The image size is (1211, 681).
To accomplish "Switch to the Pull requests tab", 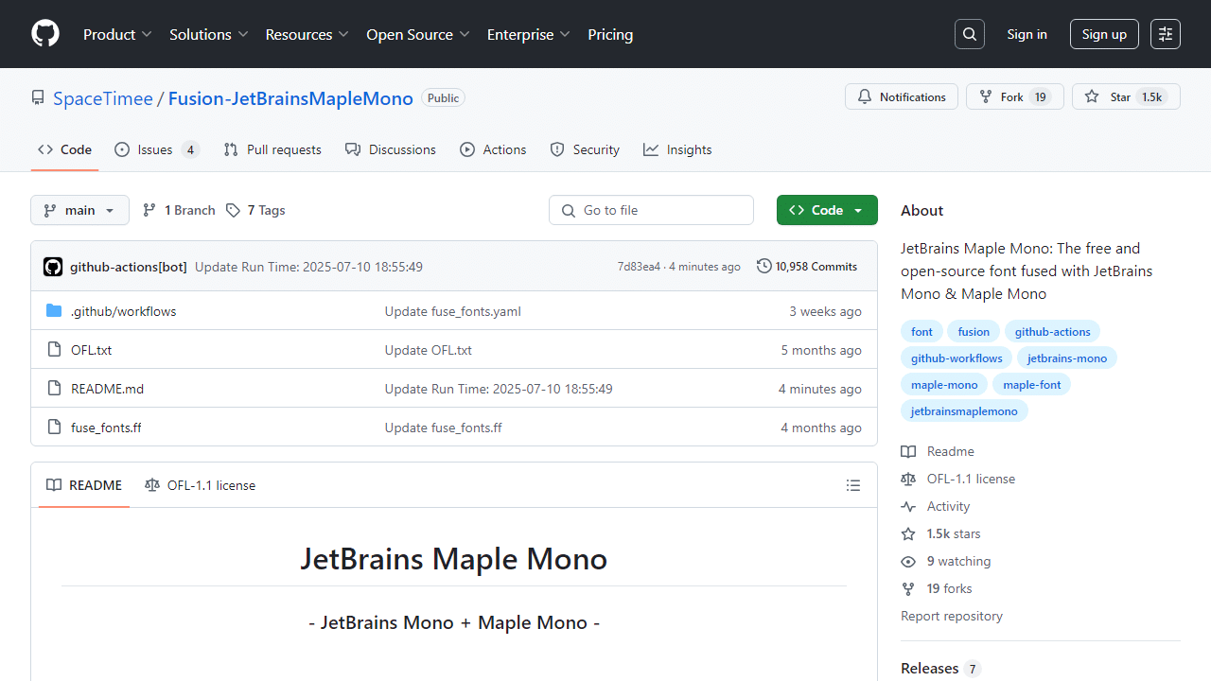I will point(272,149).
